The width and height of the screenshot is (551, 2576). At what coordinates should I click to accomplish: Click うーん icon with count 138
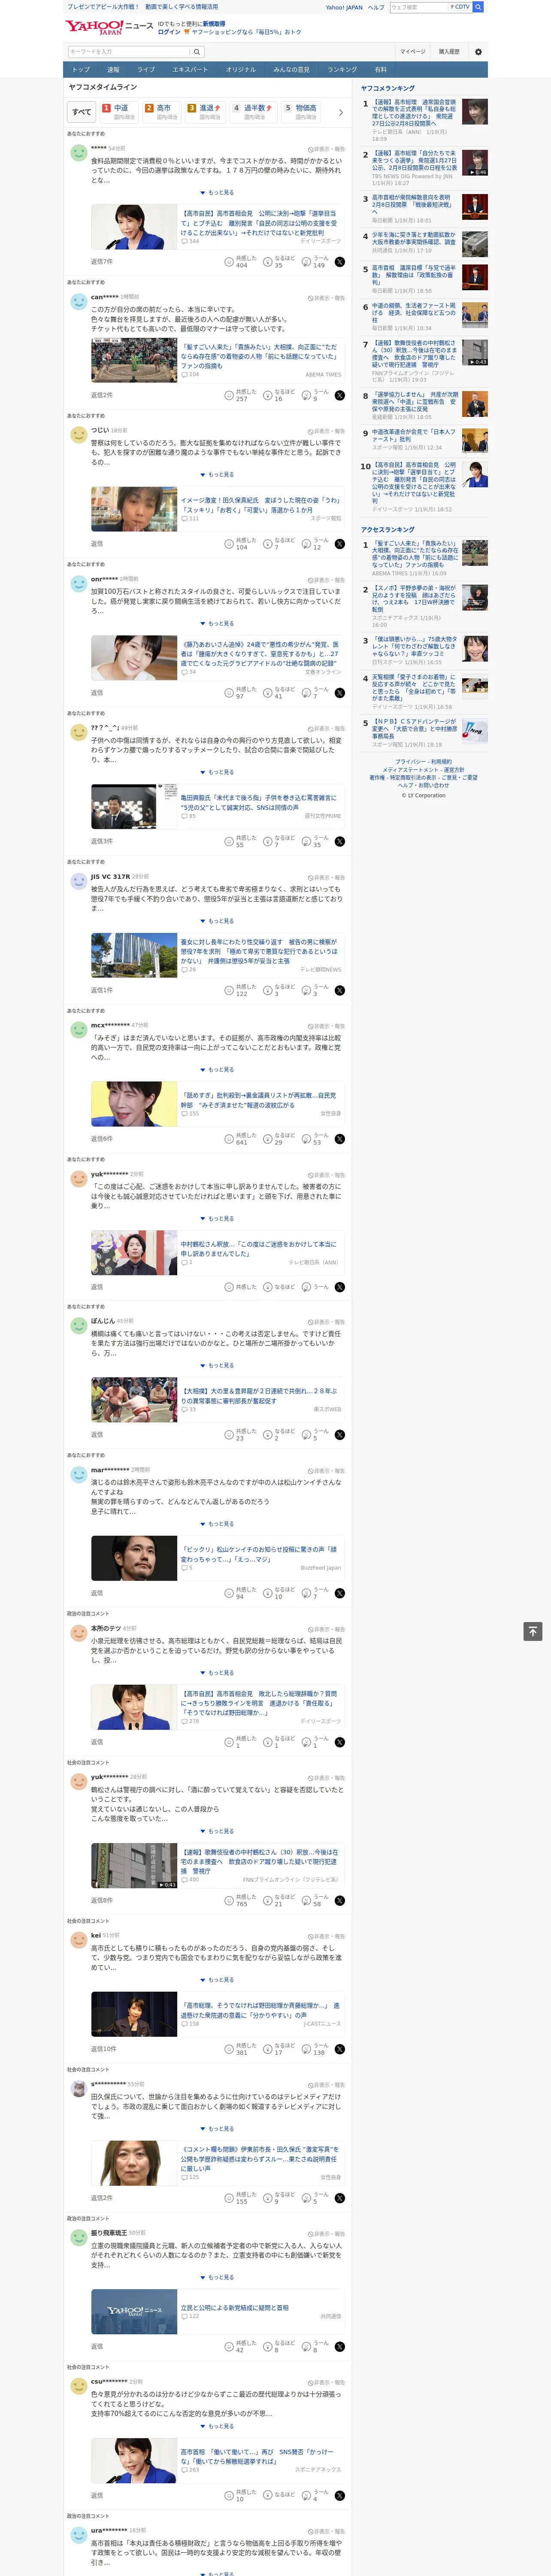click(x=306, y=2049)
